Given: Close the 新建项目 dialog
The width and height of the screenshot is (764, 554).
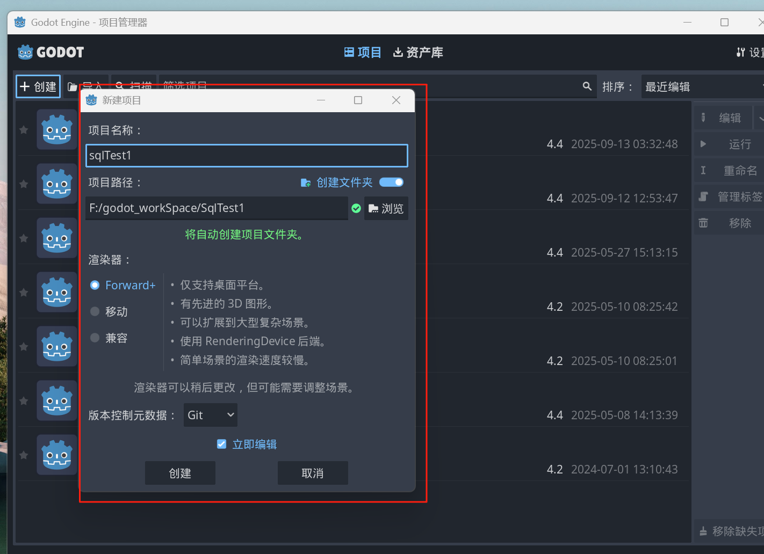Looking at the screenshot, I should coord(396,100).
